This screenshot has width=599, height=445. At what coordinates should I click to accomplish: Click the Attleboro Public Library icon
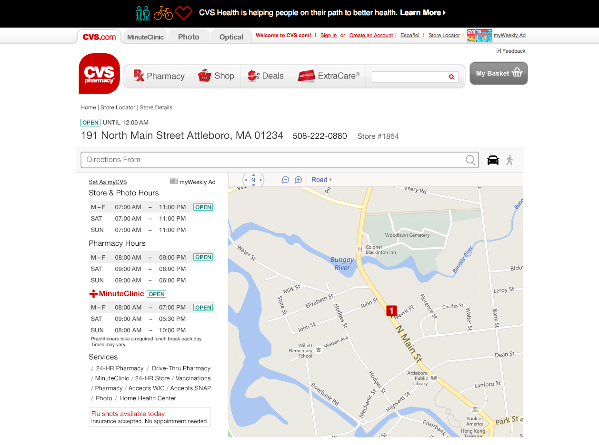click(x=434, y=378)
